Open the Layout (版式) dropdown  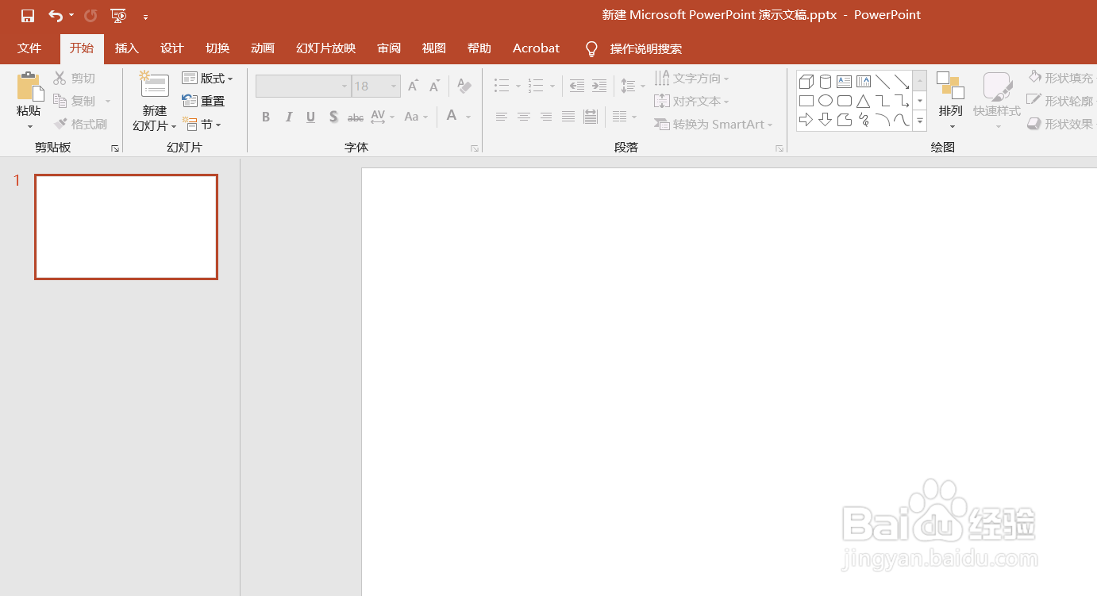click(207, 78)
